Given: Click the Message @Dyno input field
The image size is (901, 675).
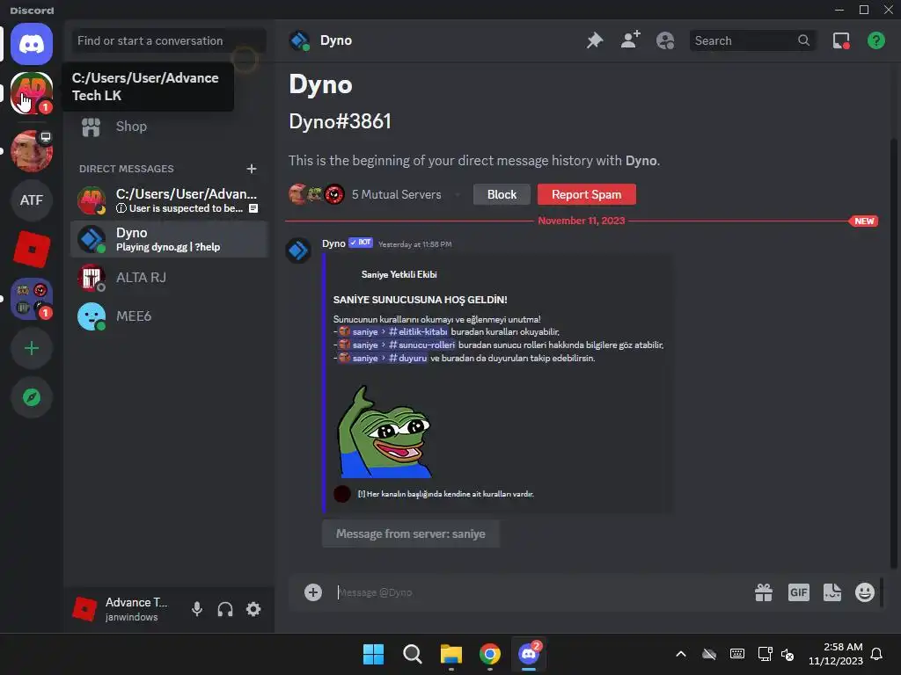Looking at the screenshot, I should coord(540,592).
